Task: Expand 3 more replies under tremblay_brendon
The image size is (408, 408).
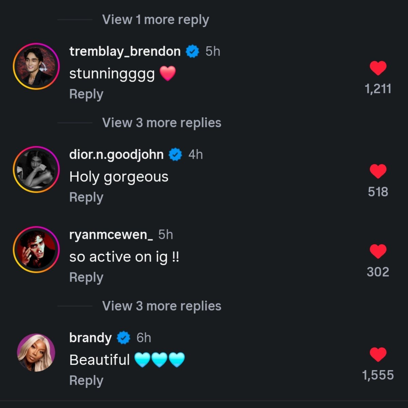Action: [x=161, y=123]
